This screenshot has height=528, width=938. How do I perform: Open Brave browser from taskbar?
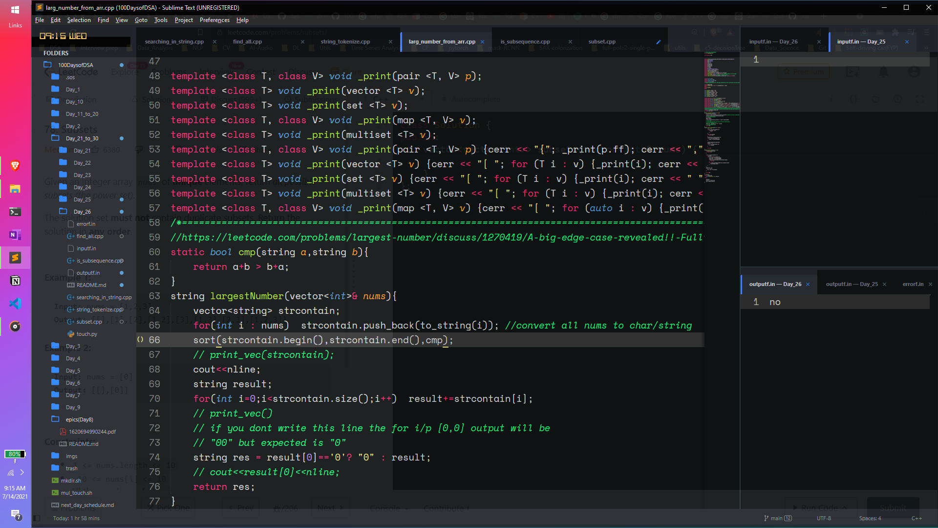click(15, 166)
